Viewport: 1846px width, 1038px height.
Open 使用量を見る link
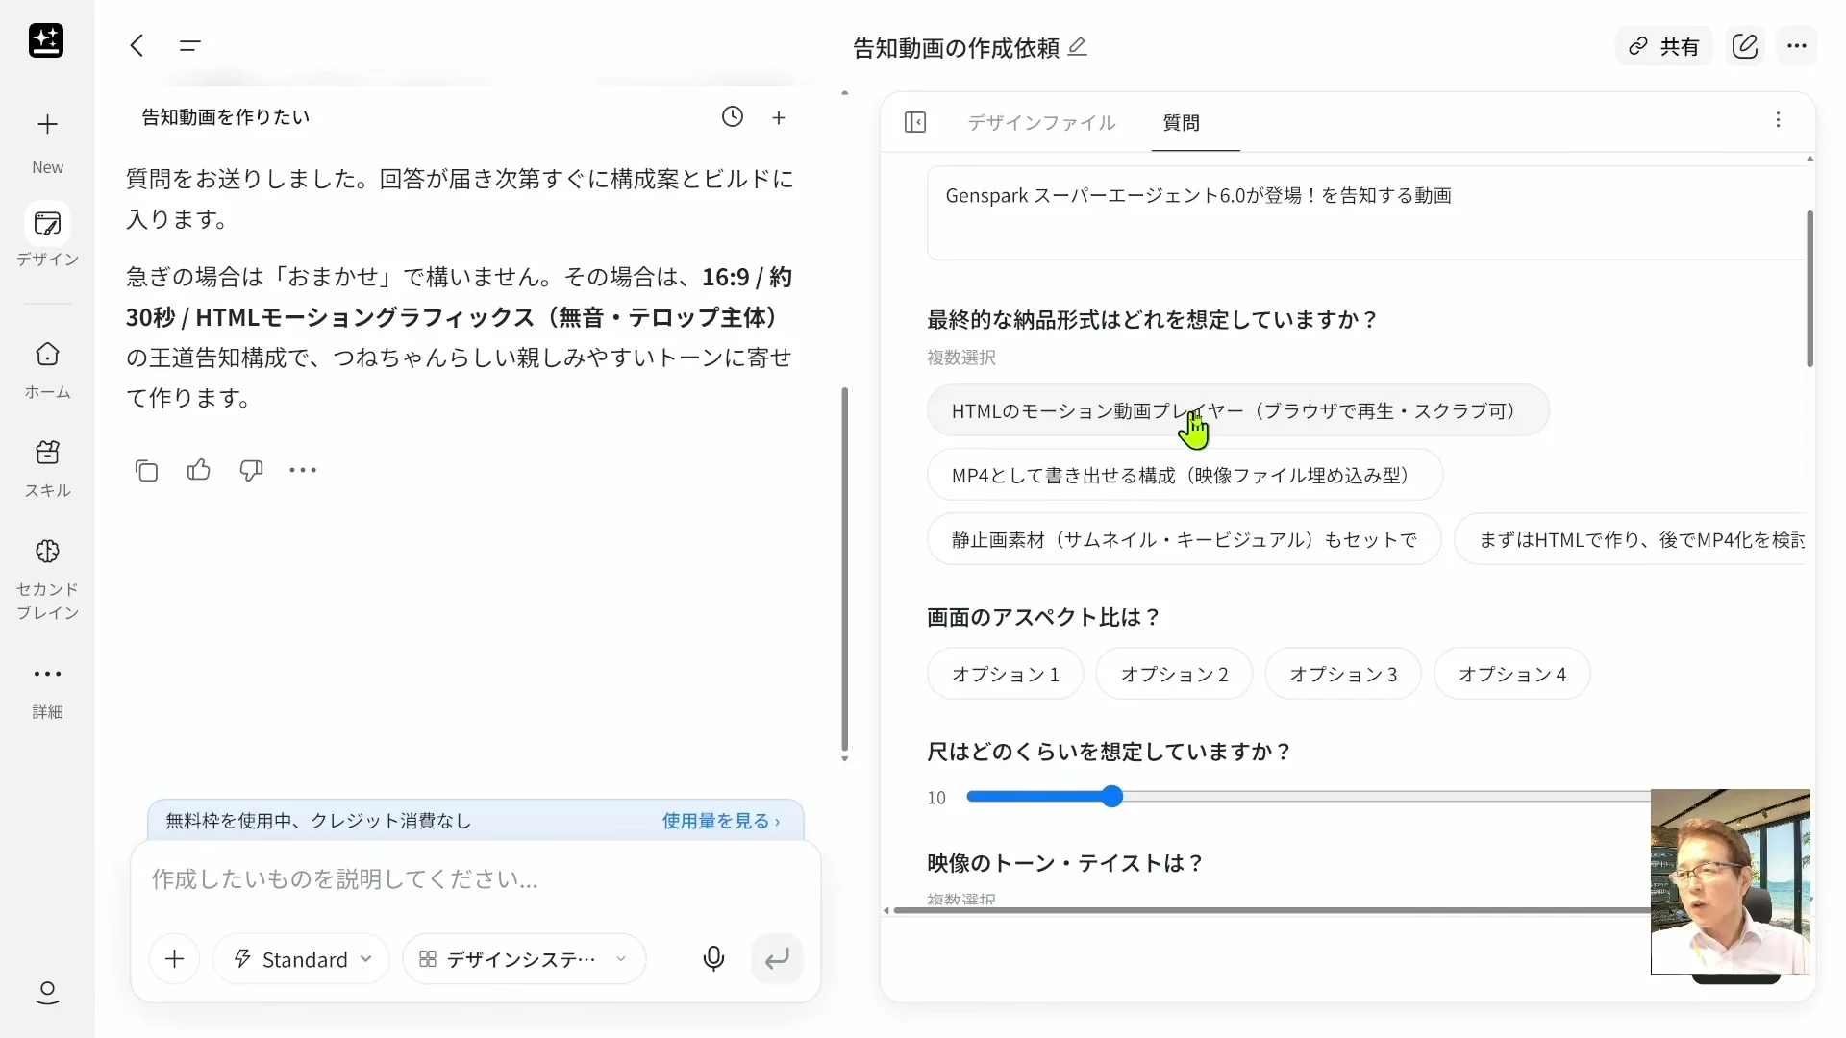(721, 821)
